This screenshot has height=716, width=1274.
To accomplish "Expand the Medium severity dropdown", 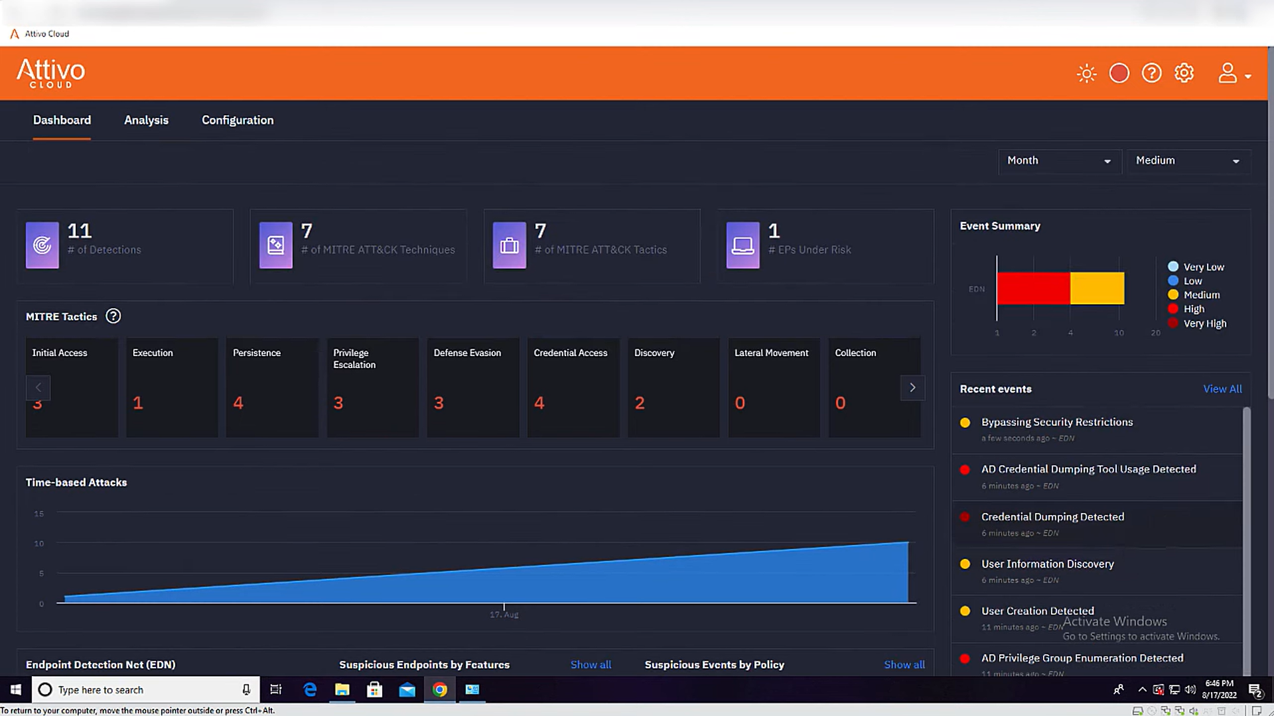I will coord(1187,161).
